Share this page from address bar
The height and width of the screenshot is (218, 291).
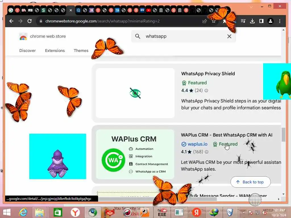coord(205,21)
